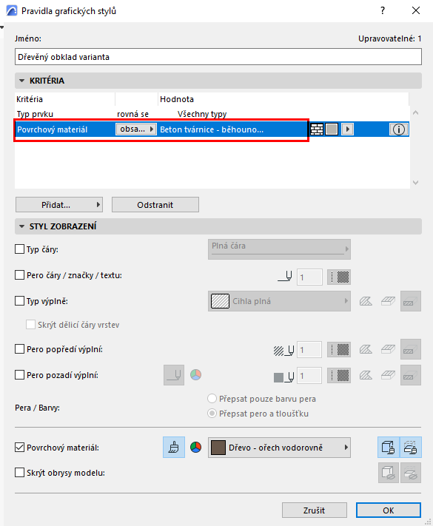The height and width of the screenshot is (526, 433).
Task: Click the Cihla plná hatch preview thumbnail
Action: click(220, 301)
